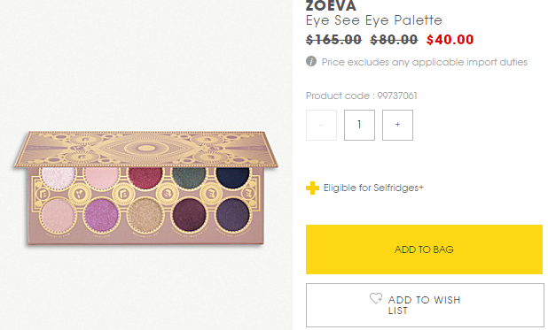The height and width of the screenshot is (330, 548).
Task: Click the red $40.00 sale price
Action: [450, 40]
